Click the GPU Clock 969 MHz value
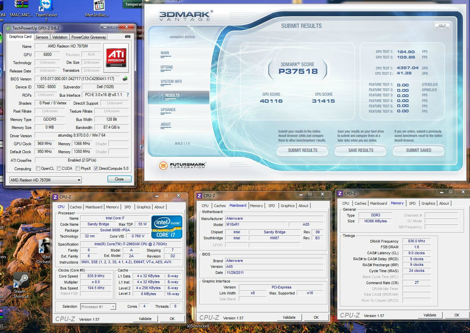This screenshot has height=333, width=470. tap(44, 144)
